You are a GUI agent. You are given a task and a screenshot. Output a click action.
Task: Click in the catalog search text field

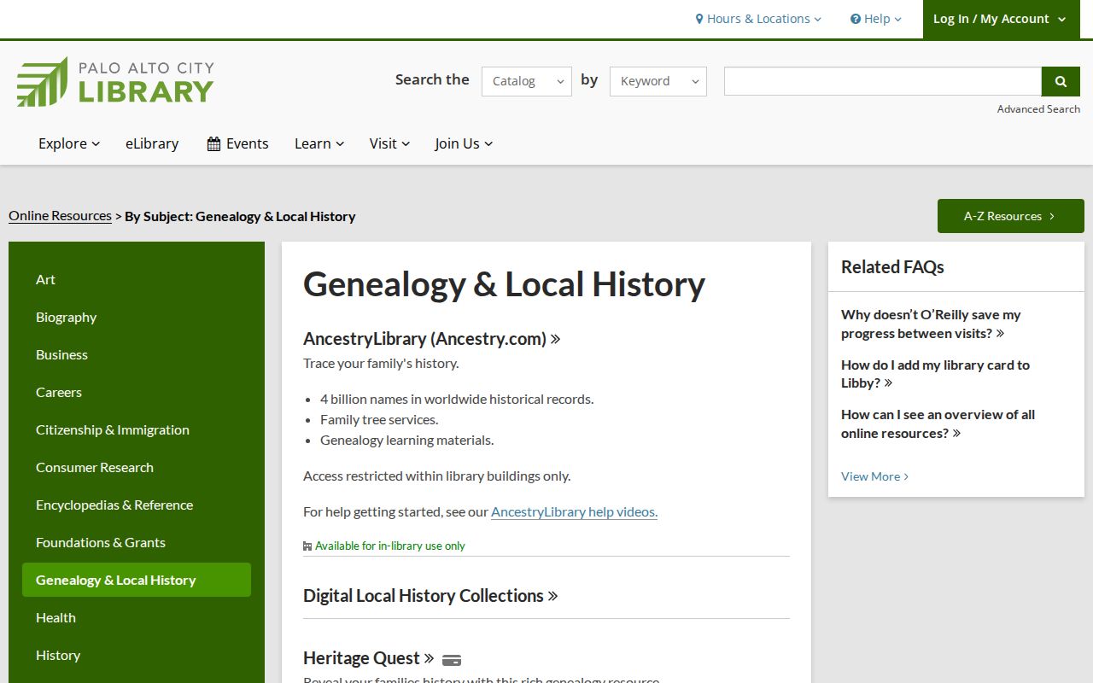(x=883, y=81)
